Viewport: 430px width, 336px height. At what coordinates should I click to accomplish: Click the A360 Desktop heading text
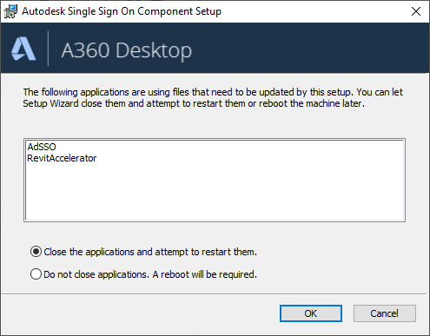tap(127, 50)
